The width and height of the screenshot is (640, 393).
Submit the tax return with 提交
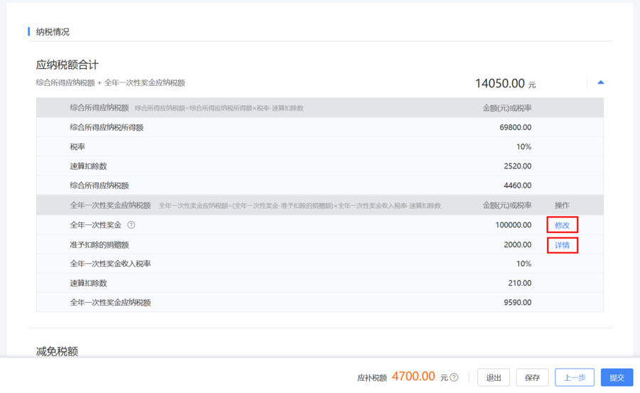(x=617, y=377)
